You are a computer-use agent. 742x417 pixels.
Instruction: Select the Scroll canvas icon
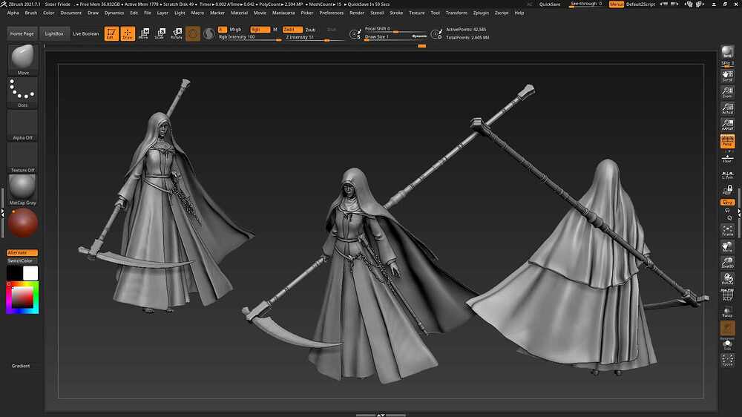[727, 76]
